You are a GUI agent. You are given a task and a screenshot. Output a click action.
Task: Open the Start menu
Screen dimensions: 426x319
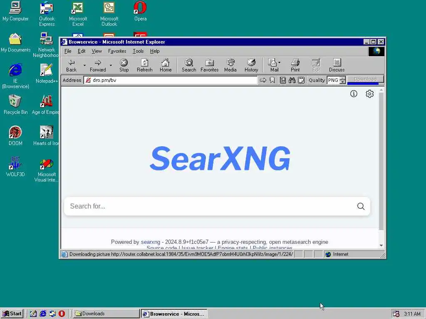12,314
